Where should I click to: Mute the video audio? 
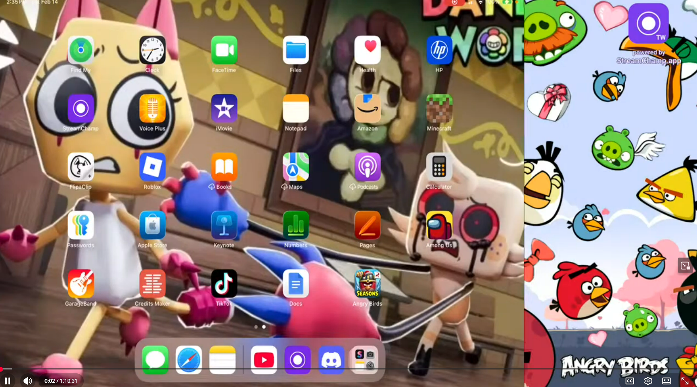[27, 381]
